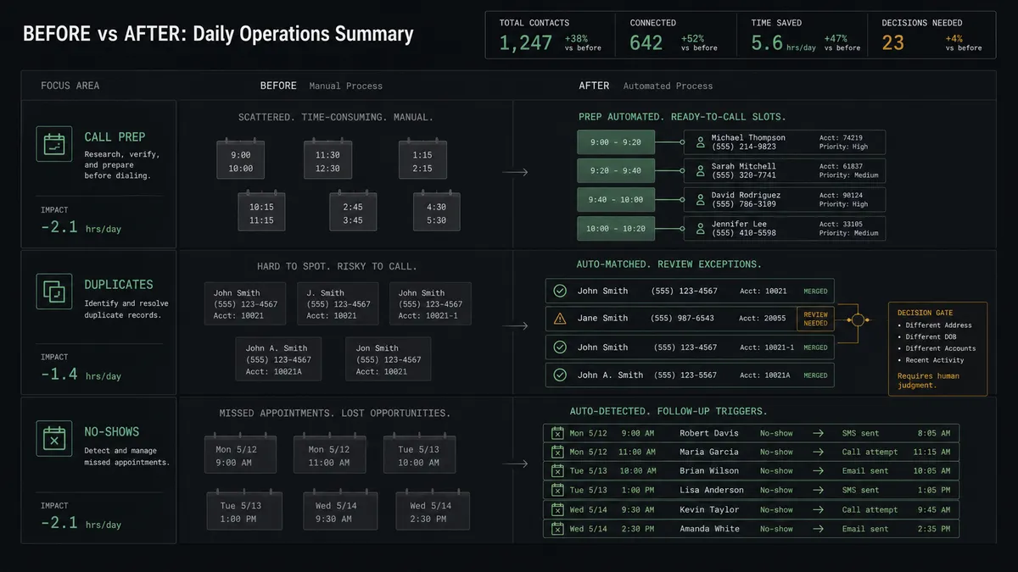Select the 4:30 5:30 calendar card
Image resolution: width=1018 pixels, height=572 pixels.
click(x=436, y=211)
